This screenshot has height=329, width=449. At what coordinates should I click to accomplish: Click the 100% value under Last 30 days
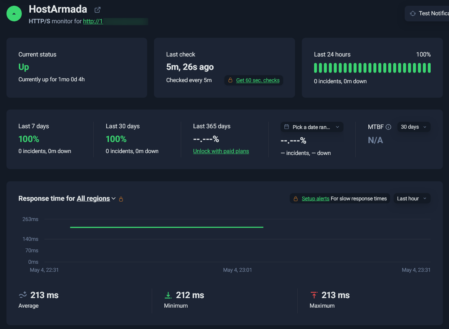click(x=116, y=139)
